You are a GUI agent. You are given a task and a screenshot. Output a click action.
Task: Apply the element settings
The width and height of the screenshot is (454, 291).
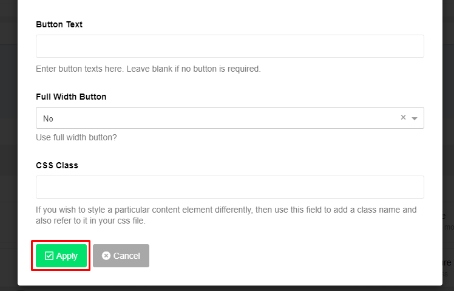61,256
